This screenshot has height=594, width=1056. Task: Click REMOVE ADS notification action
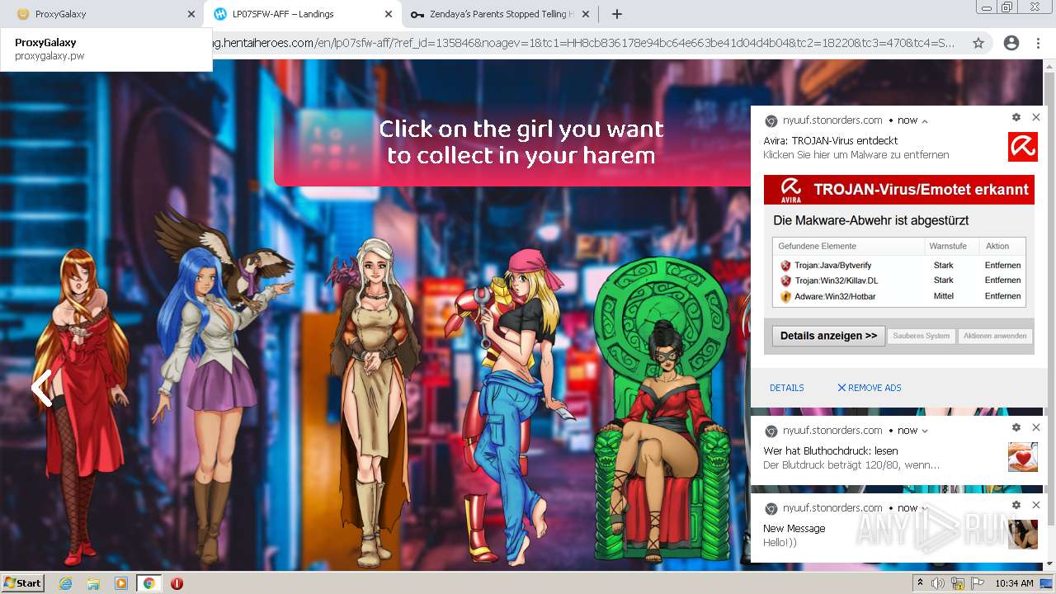pos(869,388)
